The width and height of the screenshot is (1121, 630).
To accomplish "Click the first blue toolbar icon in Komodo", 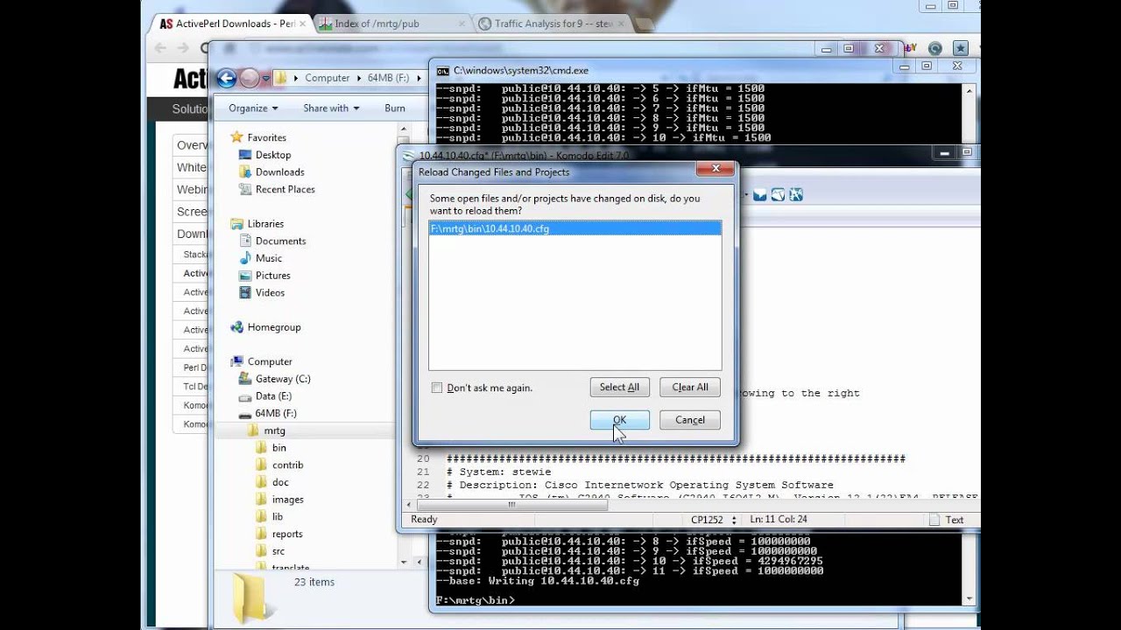I will tap(759, 194).
